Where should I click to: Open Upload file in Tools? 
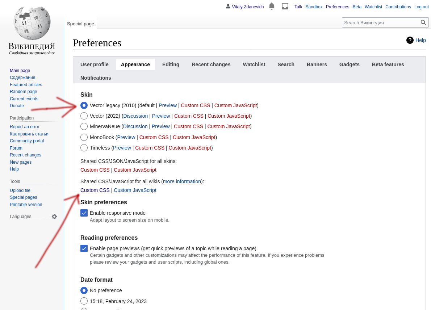20,190
